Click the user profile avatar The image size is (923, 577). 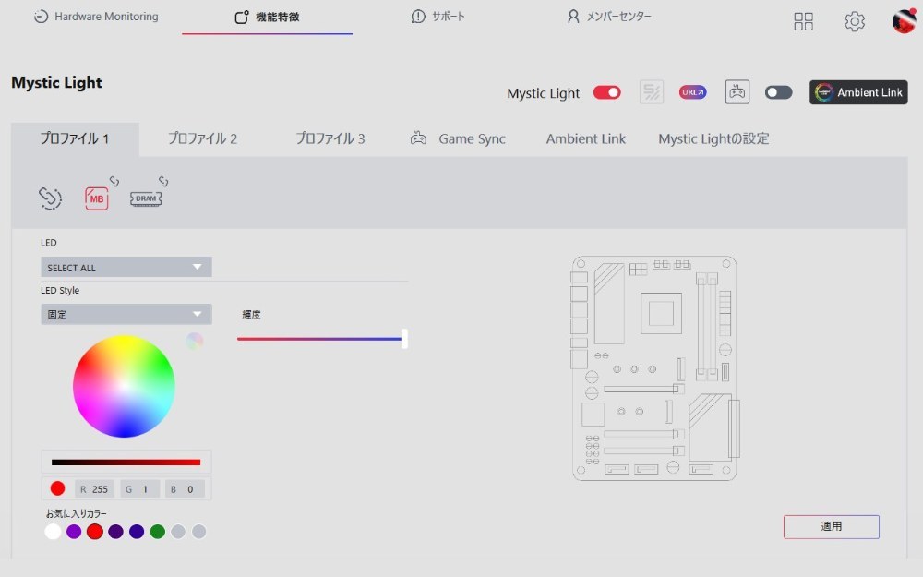pos(904,20)
